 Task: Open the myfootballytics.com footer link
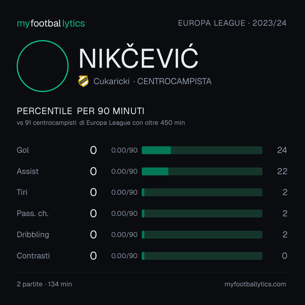[255, 284]
